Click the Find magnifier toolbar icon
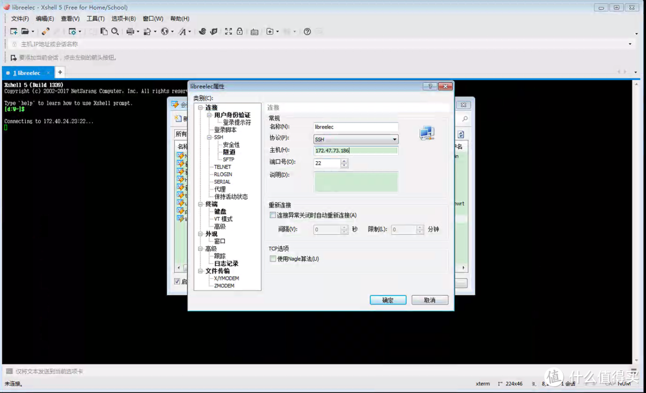The image size is (646, 393). (115, 31)
